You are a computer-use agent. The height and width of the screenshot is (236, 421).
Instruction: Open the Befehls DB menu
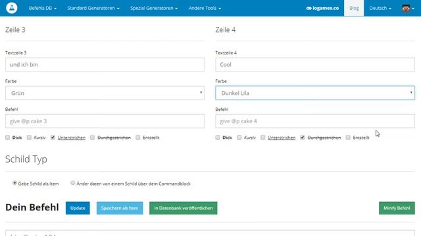[x=42, y=8]
